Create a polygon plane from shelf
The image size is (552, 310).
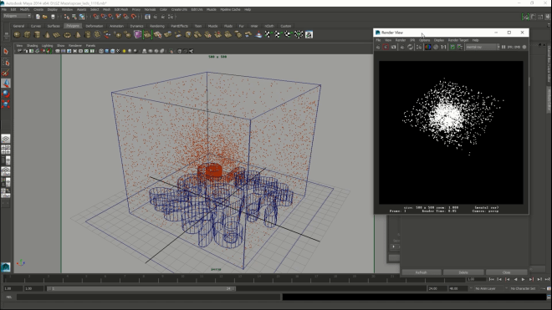(x=57, y=34)
